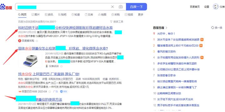The width and height of the screenshot is (225, 112).
Task: Open hot topic 达赖喇嘛丑闻惹众怒
Action: pyautogui.click(x=169, y=93)
